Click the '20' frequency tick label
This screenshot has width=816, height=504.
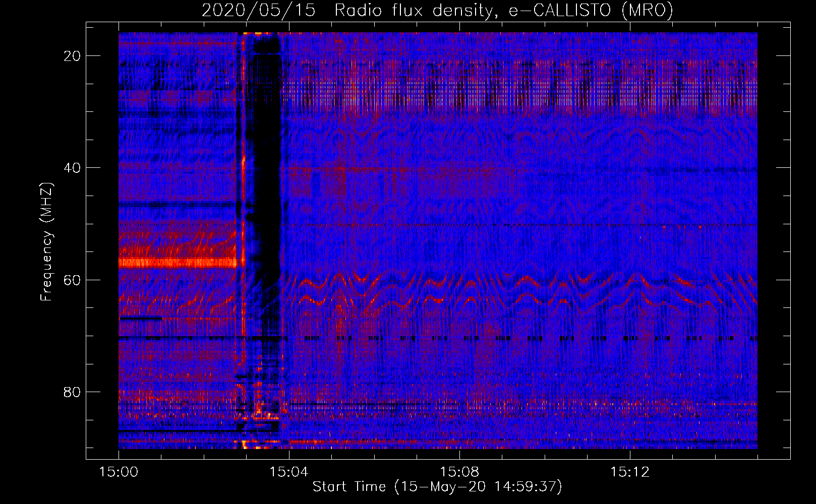point(72,56)
